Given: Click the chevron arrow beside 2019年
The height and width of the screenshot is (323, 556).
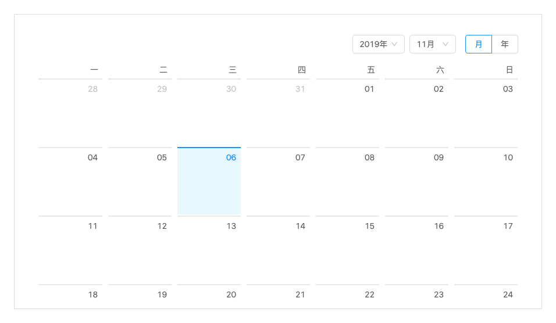Looking at the screenshot, I should [394, 44].
